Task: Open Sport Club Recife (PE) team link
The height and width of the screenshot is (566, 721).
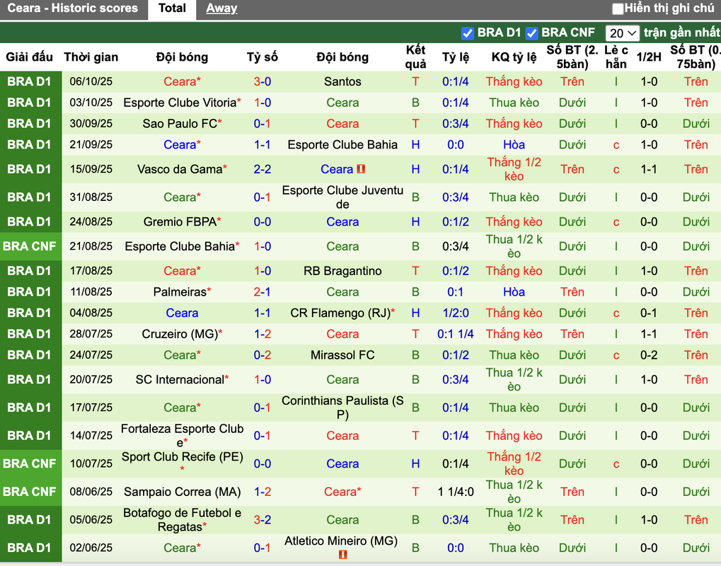Action: (x=182, y=457)
